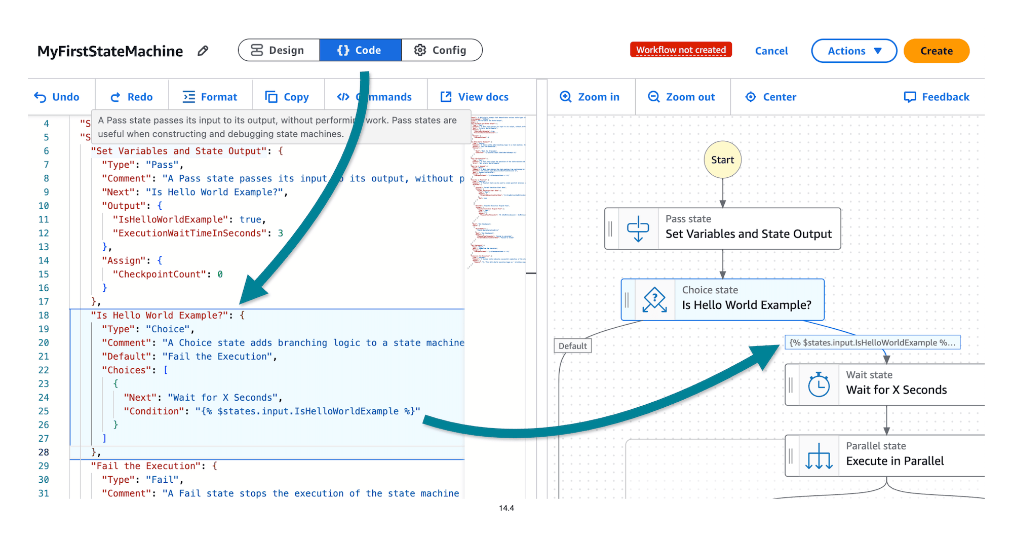
Task: Click the Undo icon in the code toolbar
Action: click(41, 97)
